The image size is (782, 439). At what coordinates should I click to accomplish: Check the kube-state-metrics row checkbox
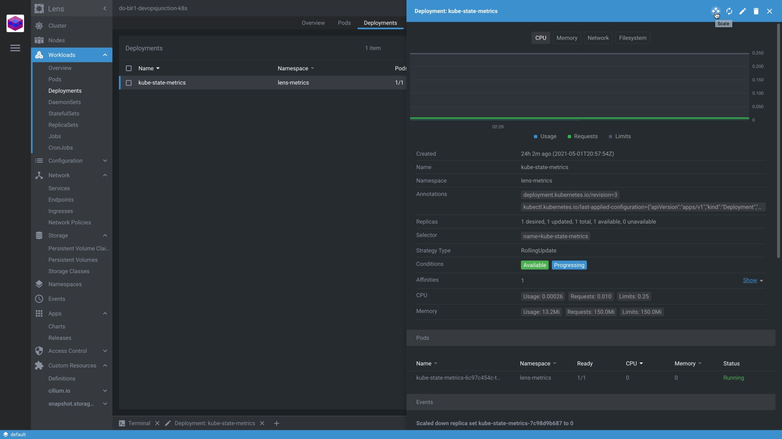point(129,83)
